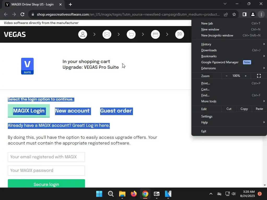Open the Chrome profile avatar icon
The width and height of the screenshot is (267, 200).
pyautogui.click(x=253, y=15)
